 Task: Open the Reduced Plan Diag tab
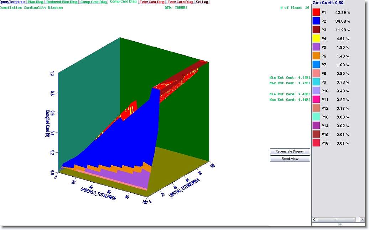pos(62,2)
